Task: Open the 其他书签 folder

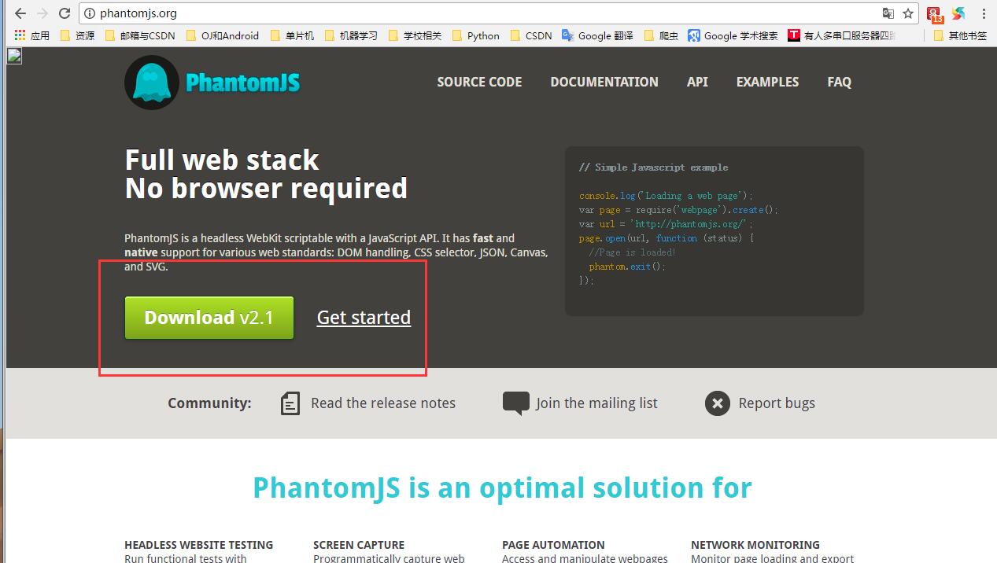Action: coord(960,35)
